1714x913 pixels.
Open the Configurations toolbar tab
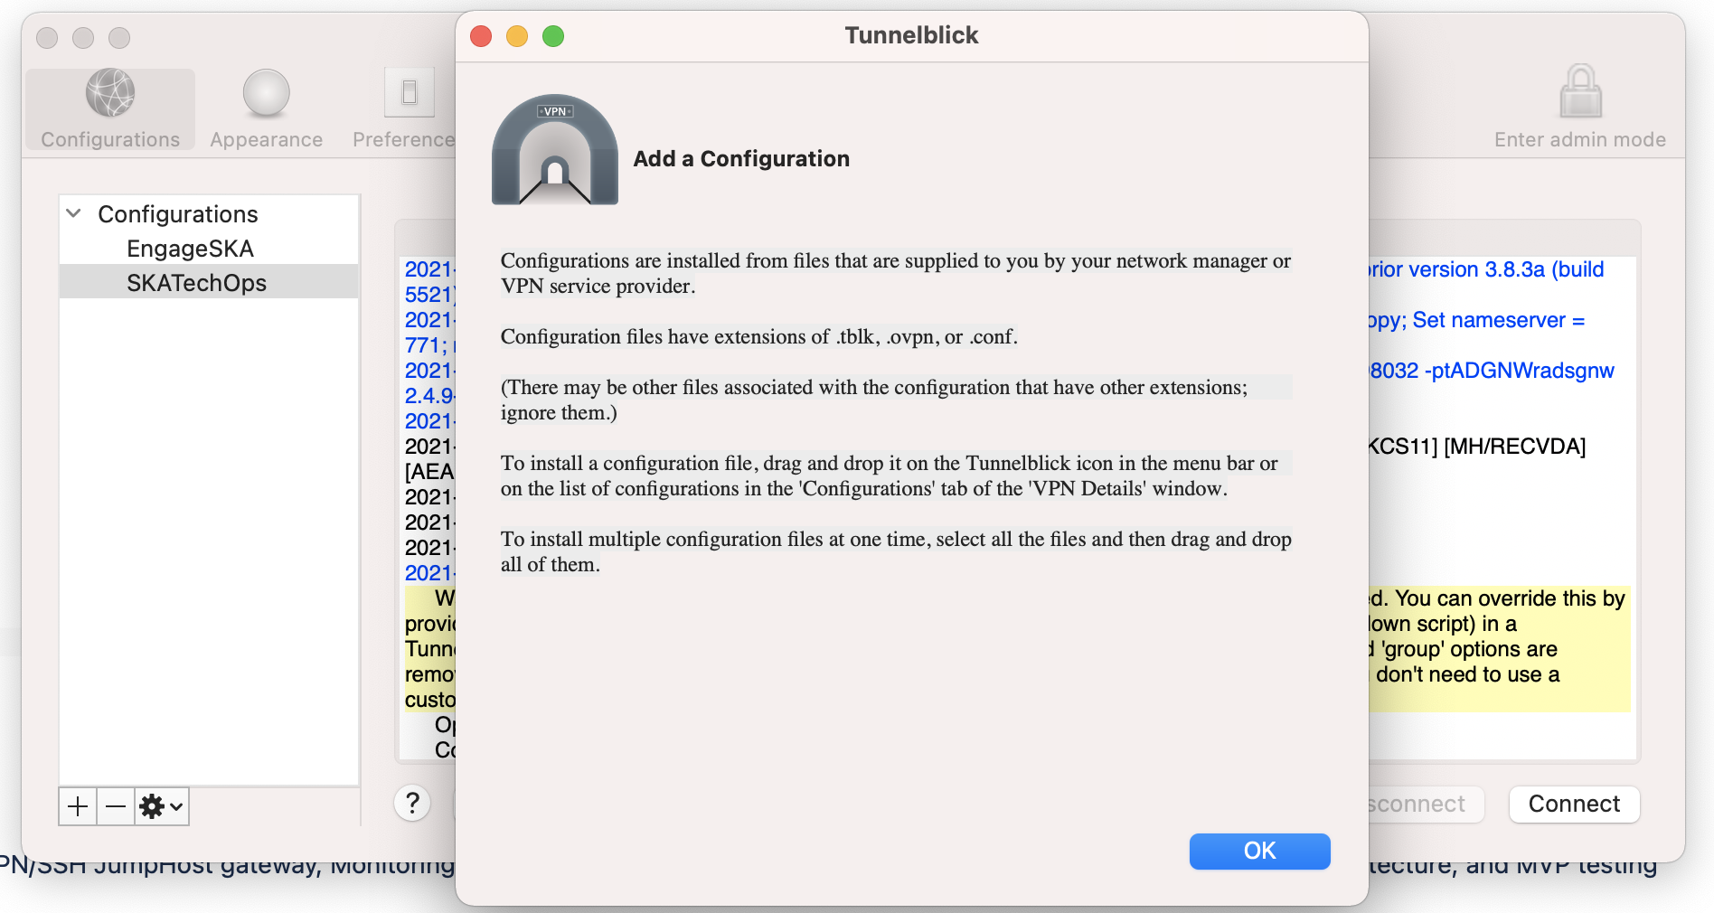(x=110, y=109)
